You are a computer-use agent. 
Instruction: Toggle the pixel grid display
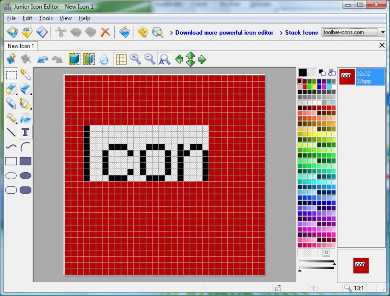(x=121, y=59)
